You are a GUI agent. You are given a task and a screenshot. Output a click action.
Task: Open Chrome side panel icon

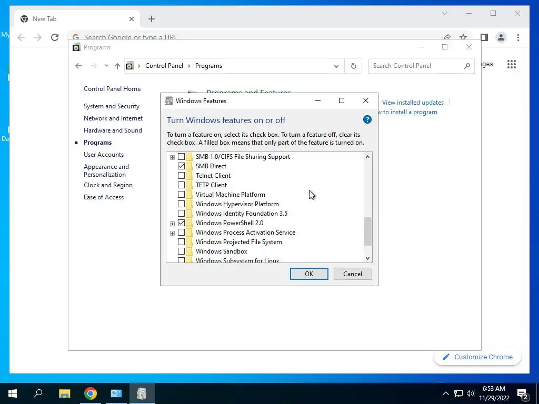click(x=484, y=37)
